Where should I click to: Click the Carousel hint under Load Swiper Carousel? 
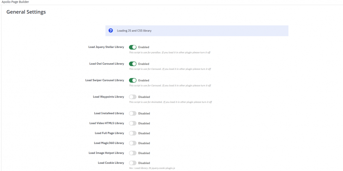170,86
